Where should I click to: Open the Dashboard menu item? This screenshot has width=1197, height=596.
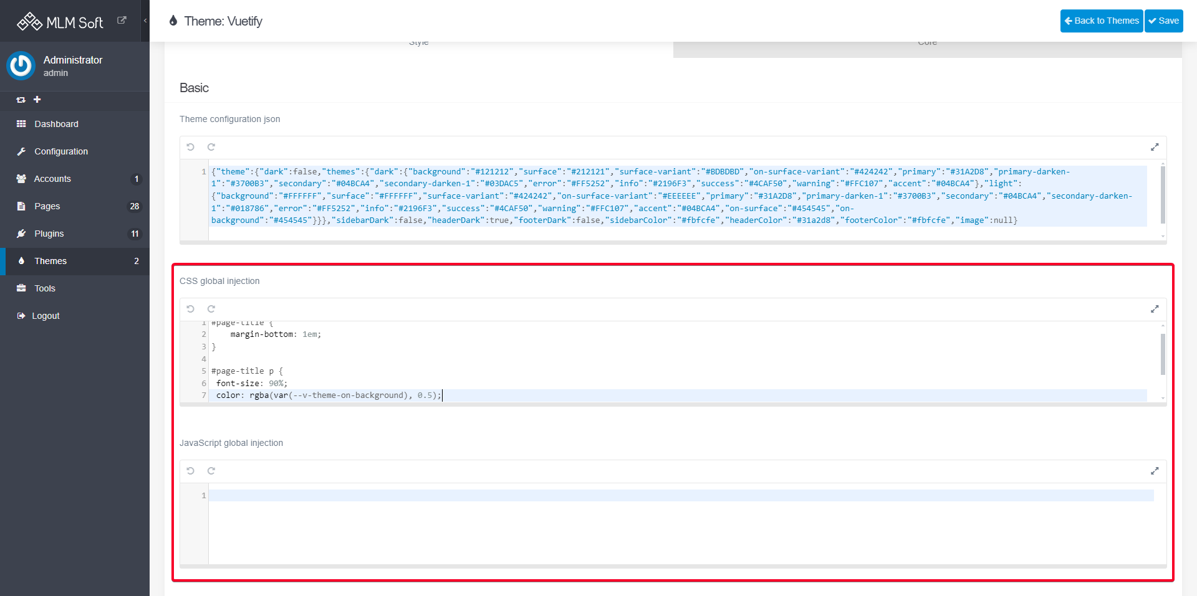click(56, 124)
